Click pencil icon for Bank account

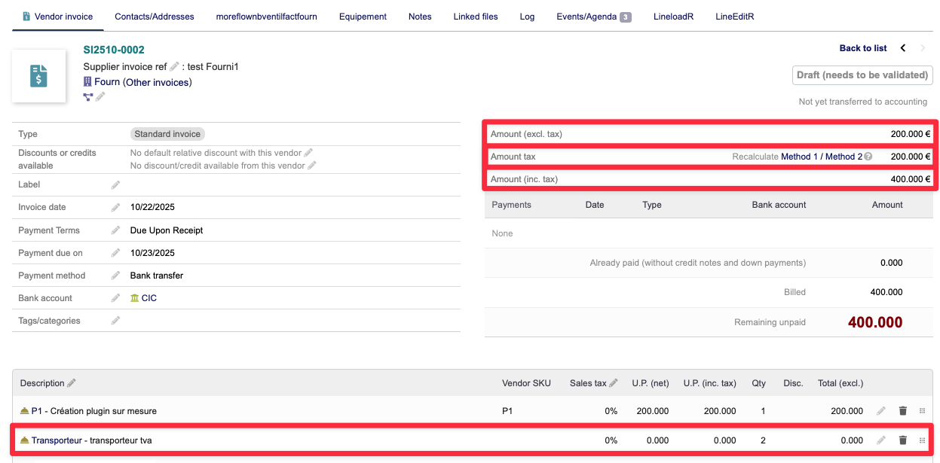click(x=115, y=298)
